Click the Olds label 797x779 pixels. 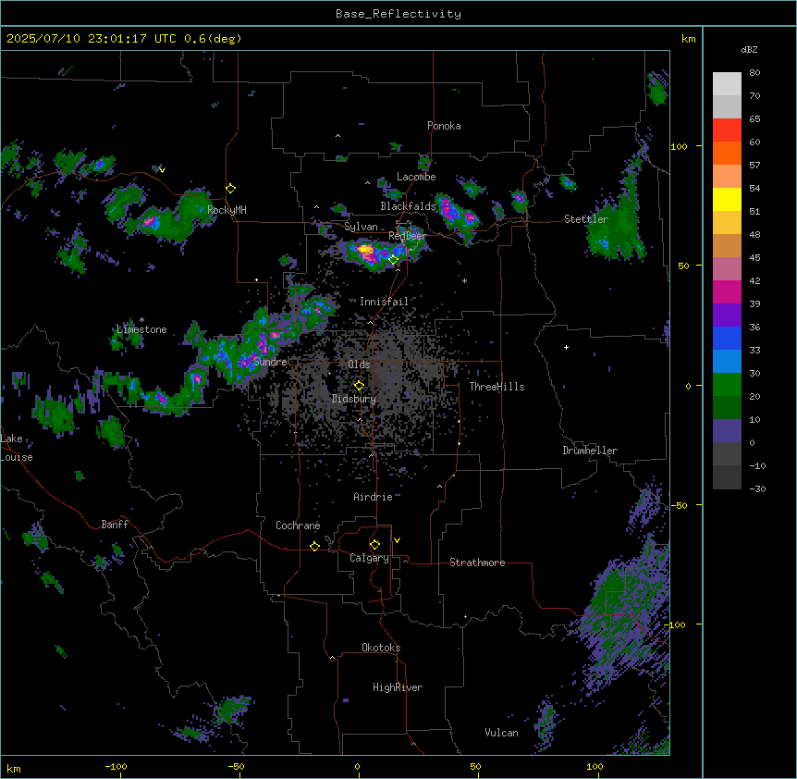[359, 365]
